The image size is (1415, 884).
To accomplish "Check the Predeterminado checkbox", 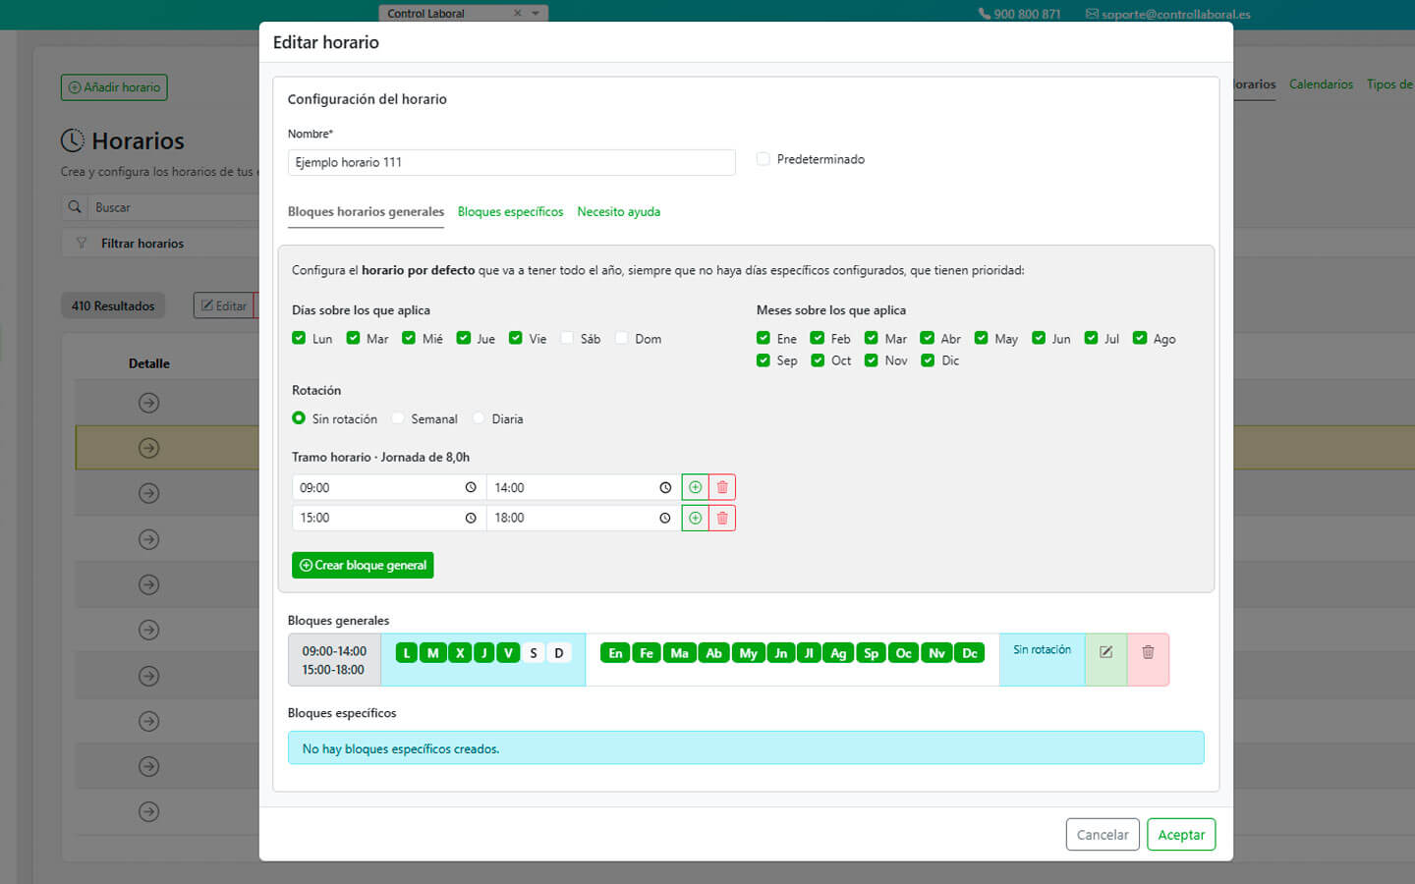I will [x=764, y=159].
